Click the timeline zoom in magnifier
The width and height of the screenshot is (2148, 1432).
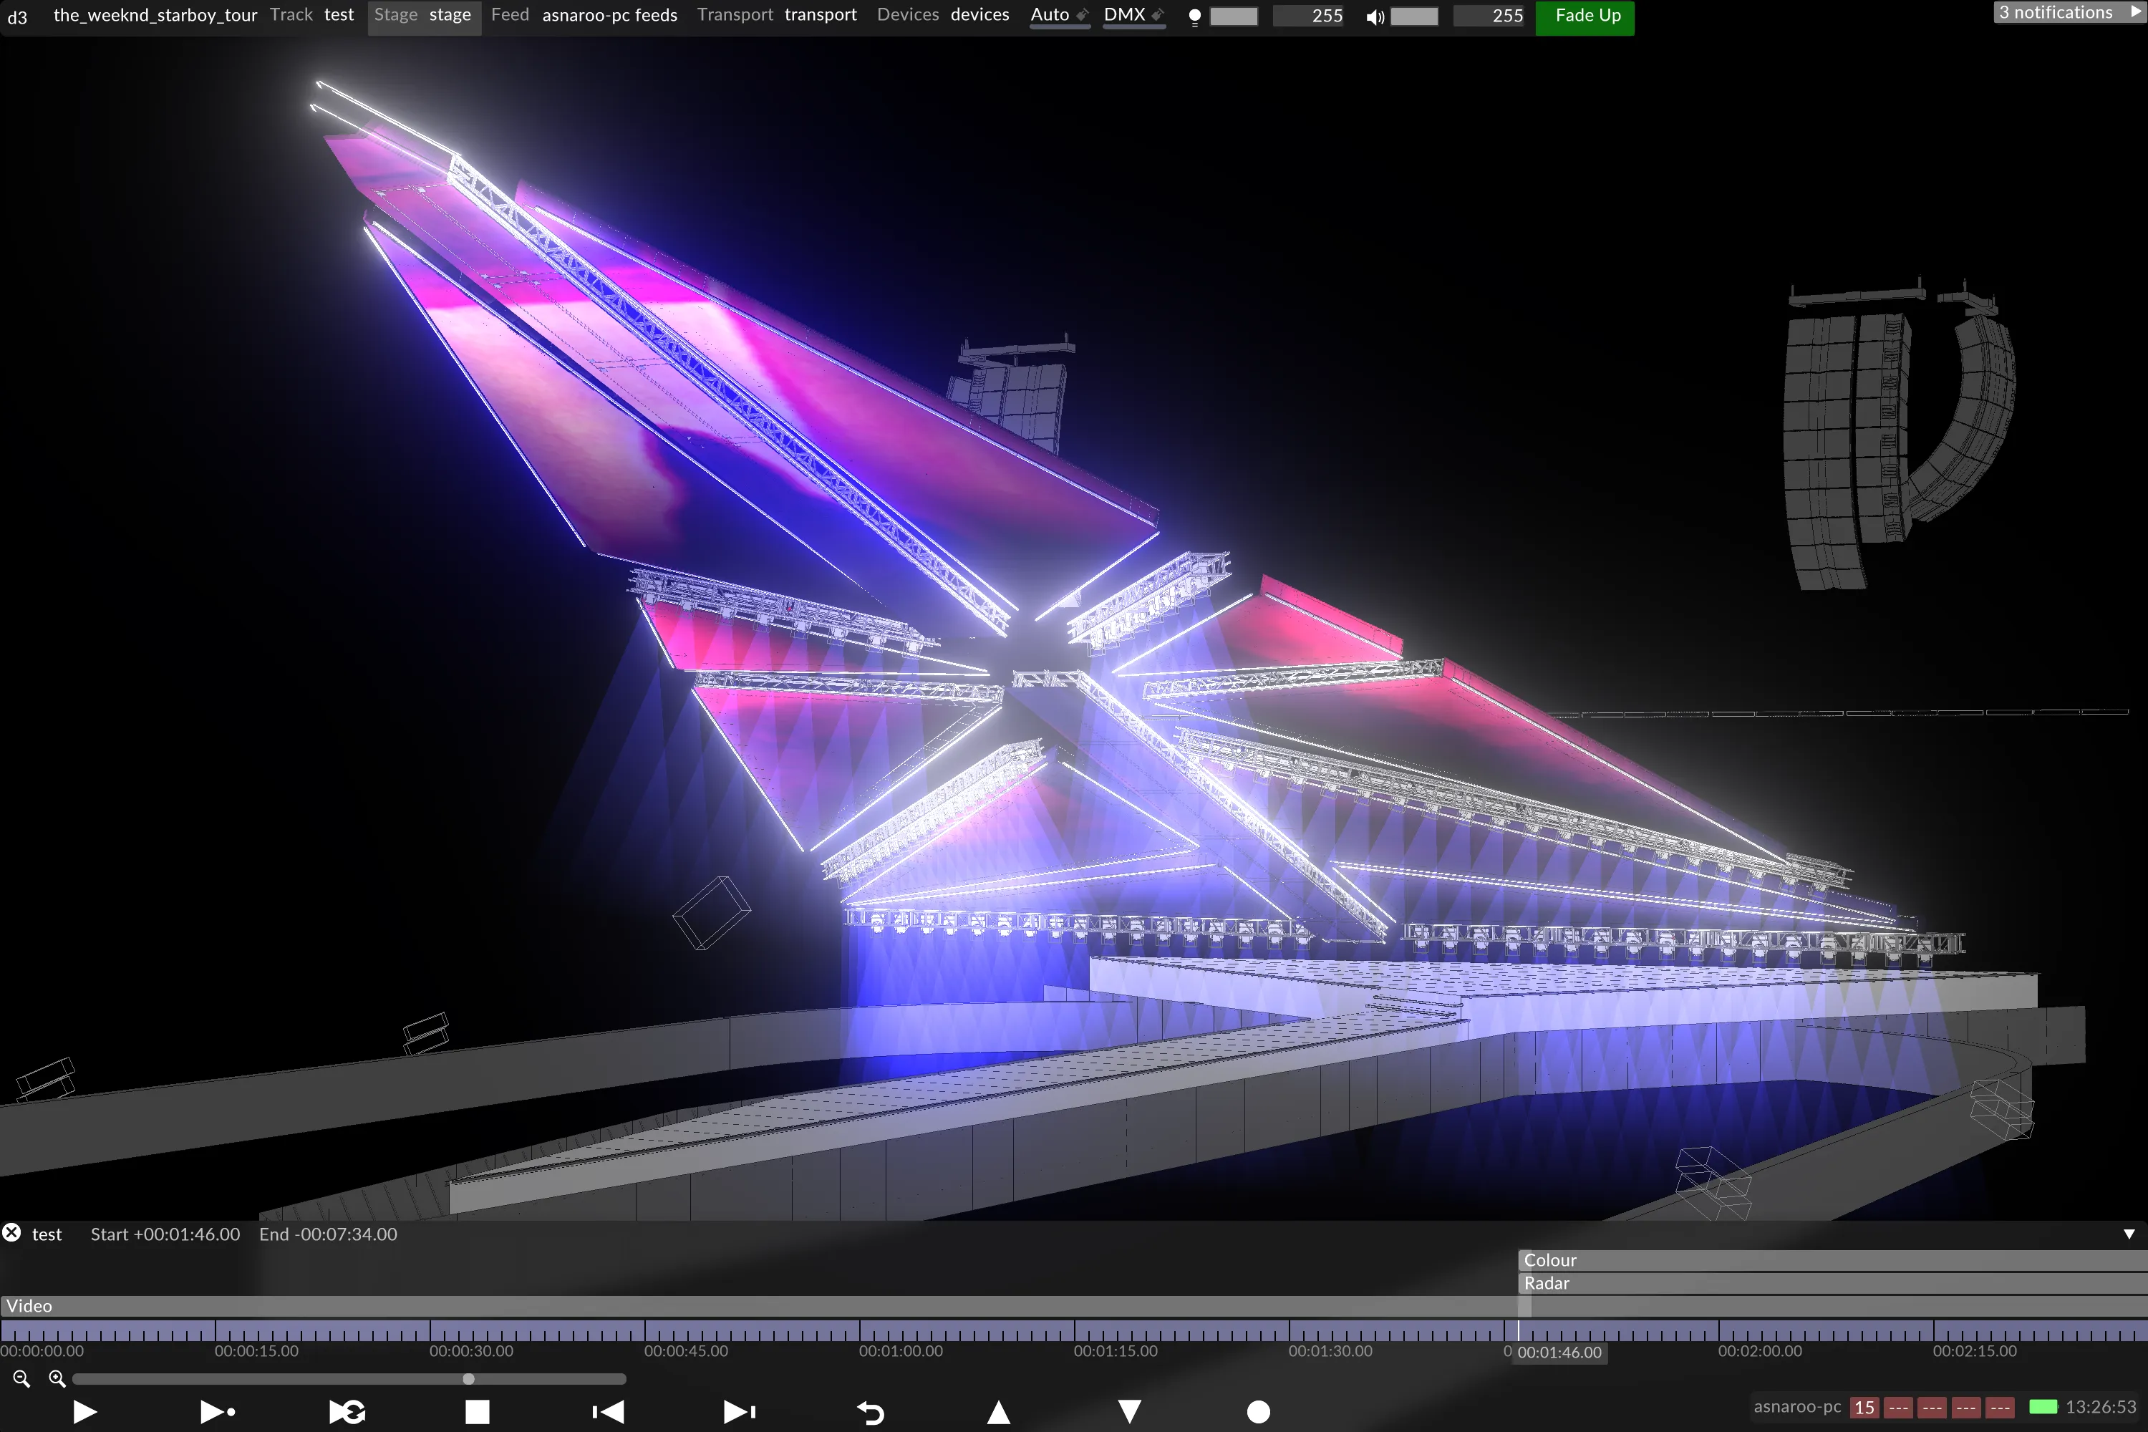click(x=57, y=1379)
